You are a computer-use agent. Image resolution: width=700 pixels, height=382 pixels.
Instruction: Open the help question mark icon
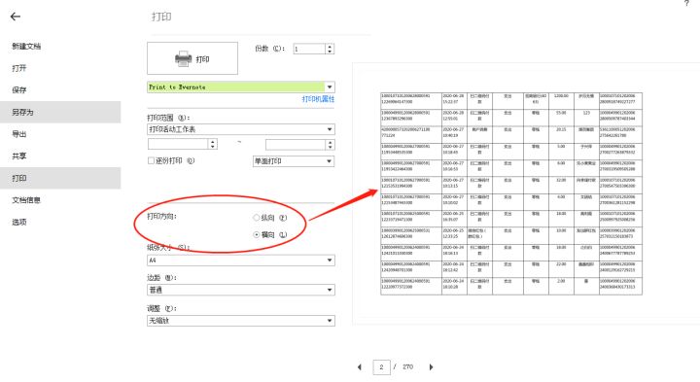click(686, 3)
